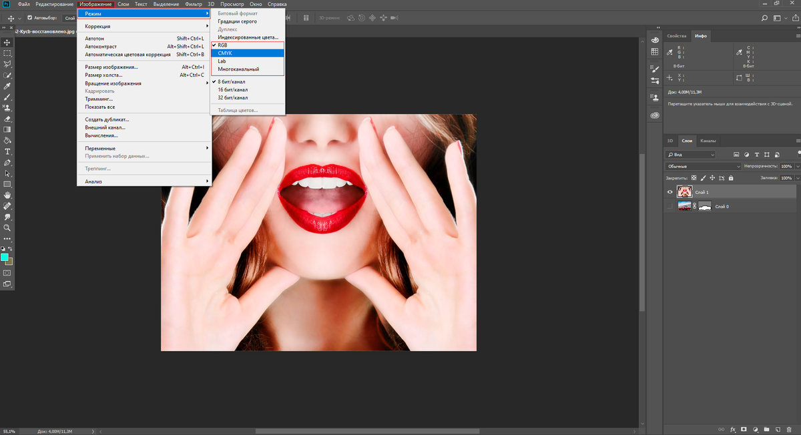Select the Слой 0 layer mask thumbnail
This screenshot has height=435, width=801.
tap(704, 207)
